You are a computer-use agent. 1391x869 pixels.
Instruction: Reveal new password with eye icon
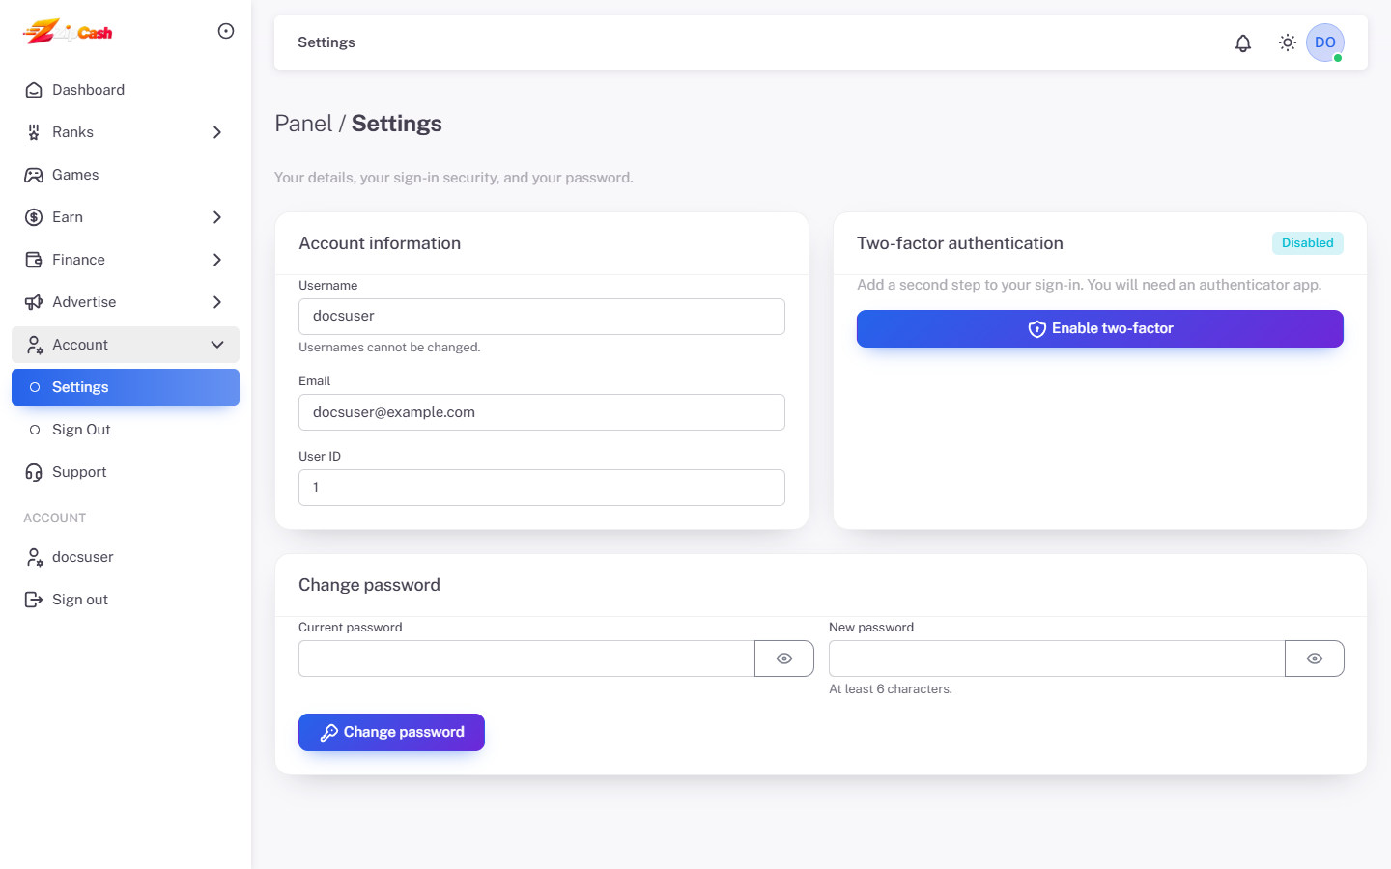point(1315,659)
